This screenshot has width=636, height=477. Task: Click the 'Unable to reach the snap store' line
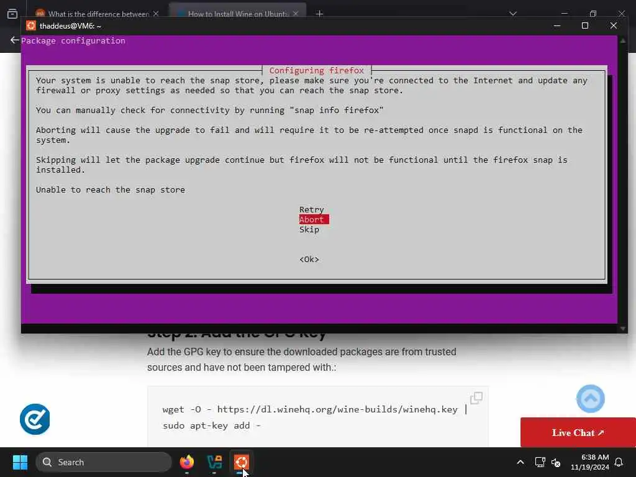(x=111, y=190)
